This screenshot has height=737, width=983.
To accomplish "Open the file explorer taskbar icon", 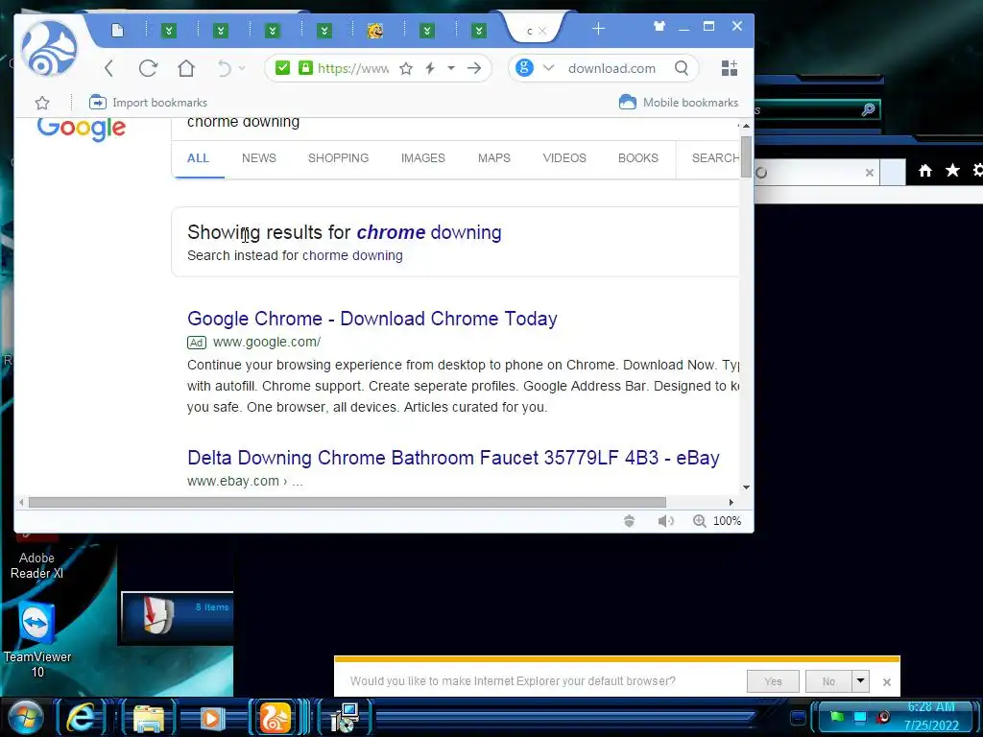I will tap(149, 718).
